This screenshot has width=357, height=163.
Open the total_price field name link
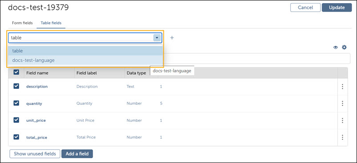click(x=37, y=138)
